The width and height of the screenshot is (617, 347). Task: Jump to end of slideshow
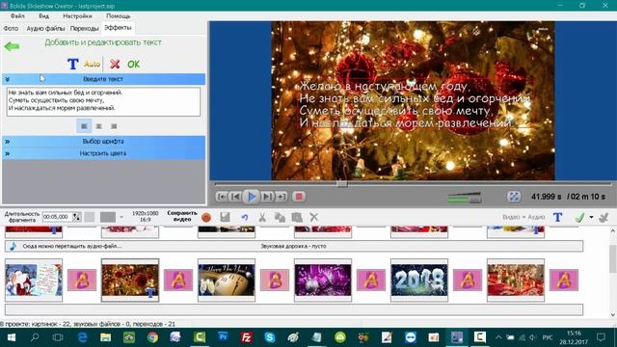pos(281,197)
